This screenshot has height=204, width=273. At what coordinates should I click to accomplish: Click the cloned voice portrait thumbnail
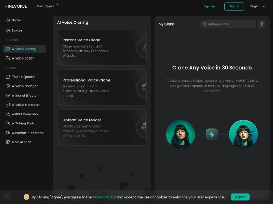(x=243, y=134)
